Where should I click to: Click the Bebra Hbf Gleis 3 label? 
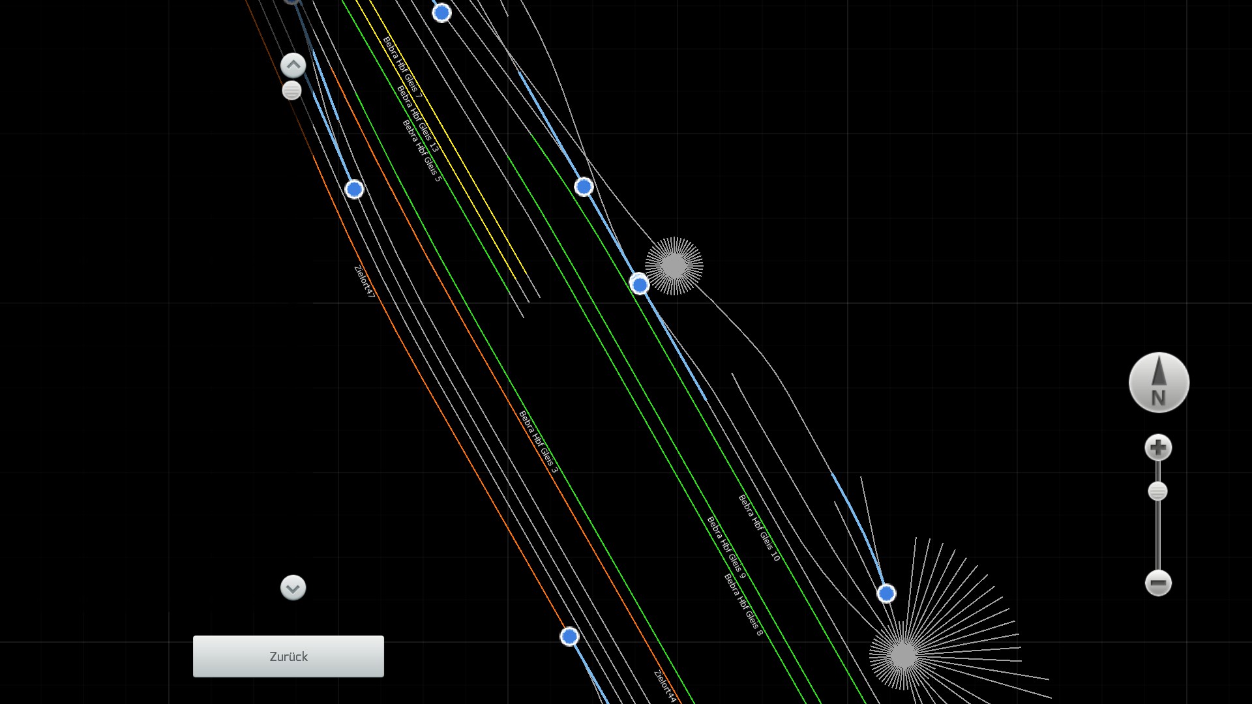(x=538, y=441)
